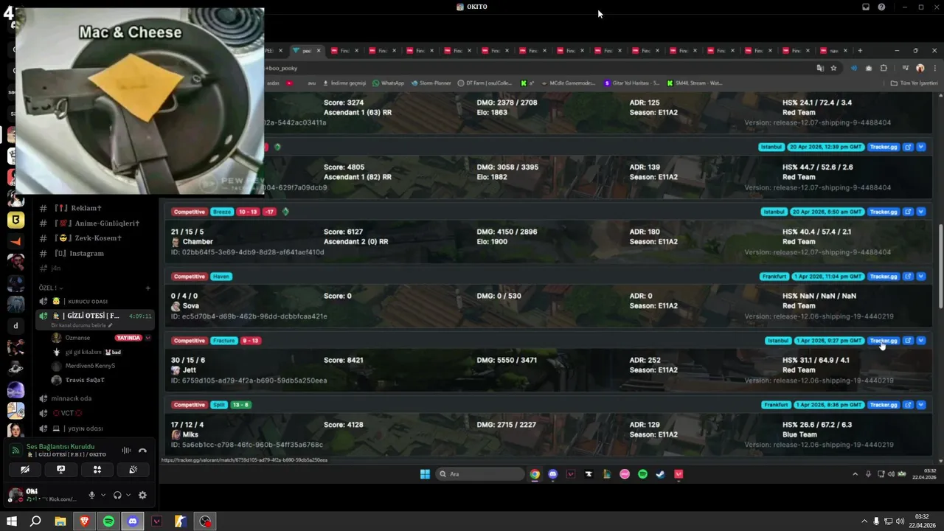Open external link icon on the Fracture row
944x531 pixels.
[x=909, y=341]
